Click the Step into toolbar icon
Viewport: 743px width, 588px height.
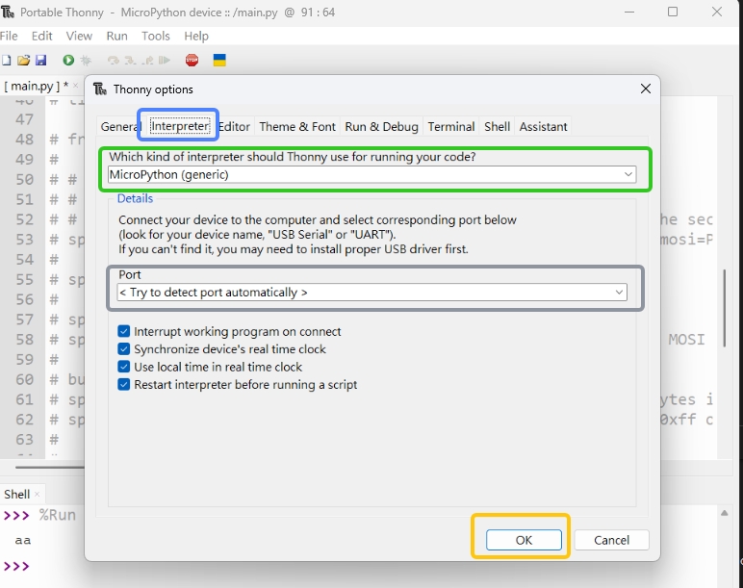pos(130,61)
